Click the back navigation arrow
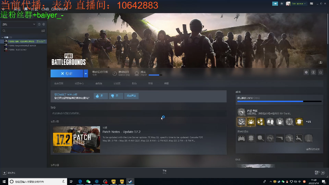Viewport: 329px width, 185px height. click(3, 9)
